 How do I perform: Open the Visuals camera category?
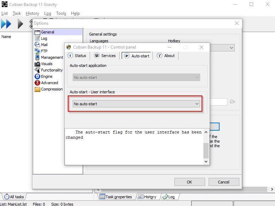coord(46,64)
